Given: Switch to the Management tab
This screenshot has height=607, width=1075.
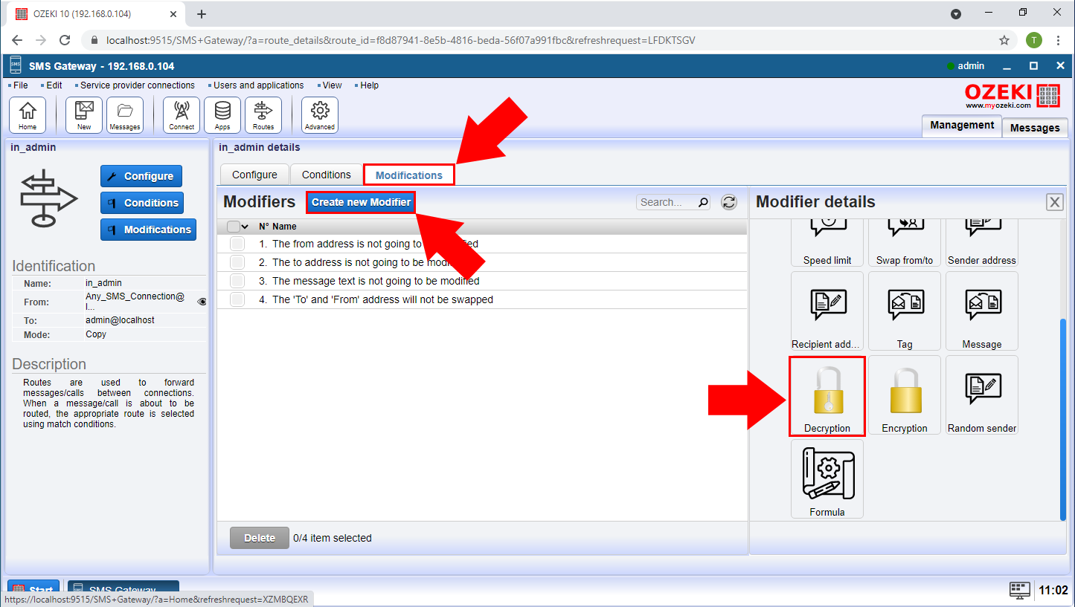Looking at the screenshot, I should click(x=962, y=126).
